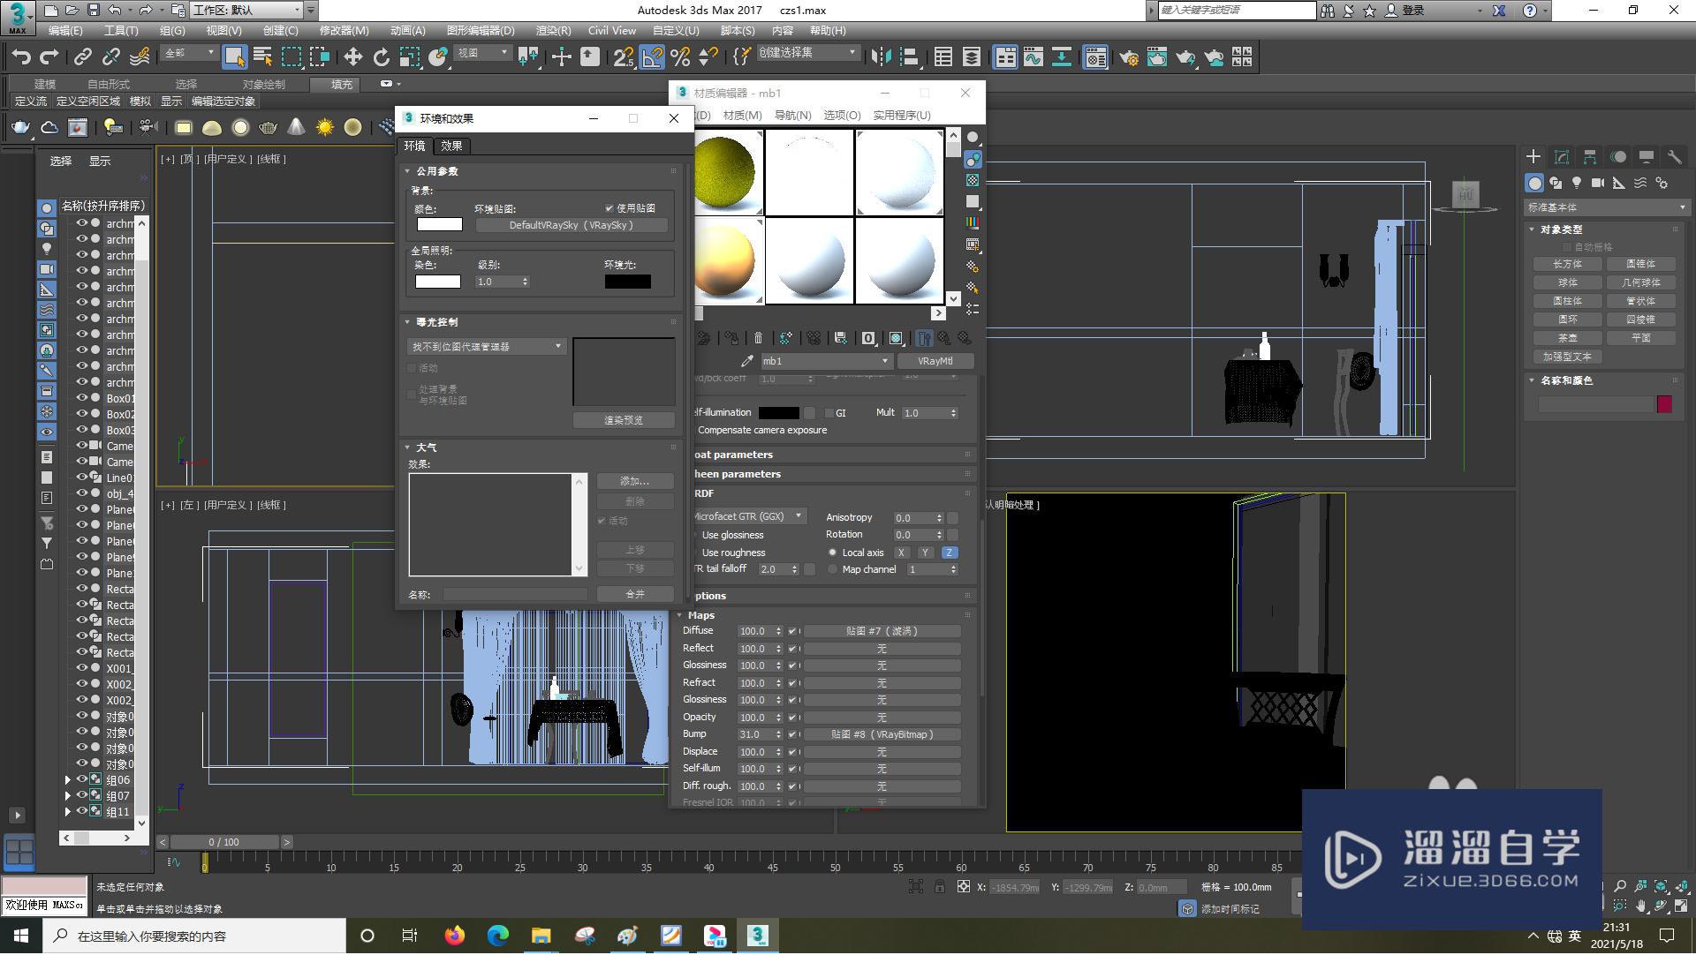Open the Utilities wrench panel tab

coord(1674,157)
